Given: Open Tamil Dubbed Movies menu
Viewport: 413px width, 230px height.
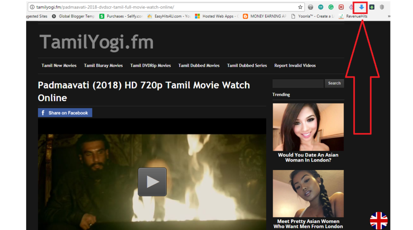Looking at the screenshot, I should click(199, 66).
